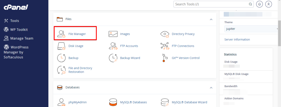Open the Server Information link
The height and width of the screenshot is (107, 281).
point(237,40)
